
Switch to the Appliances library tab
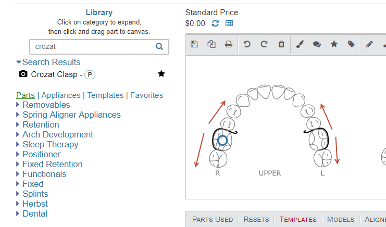(x=61, y=95)
